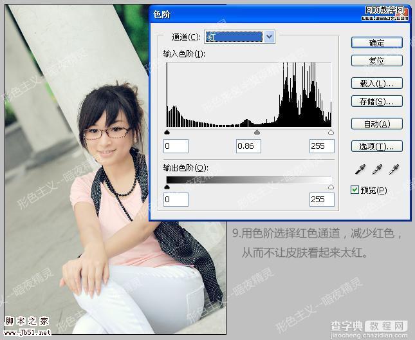Screen dimensions: 415x340
Task: Apply 自动(A) auto levels
Action: [x=377, y=124]
